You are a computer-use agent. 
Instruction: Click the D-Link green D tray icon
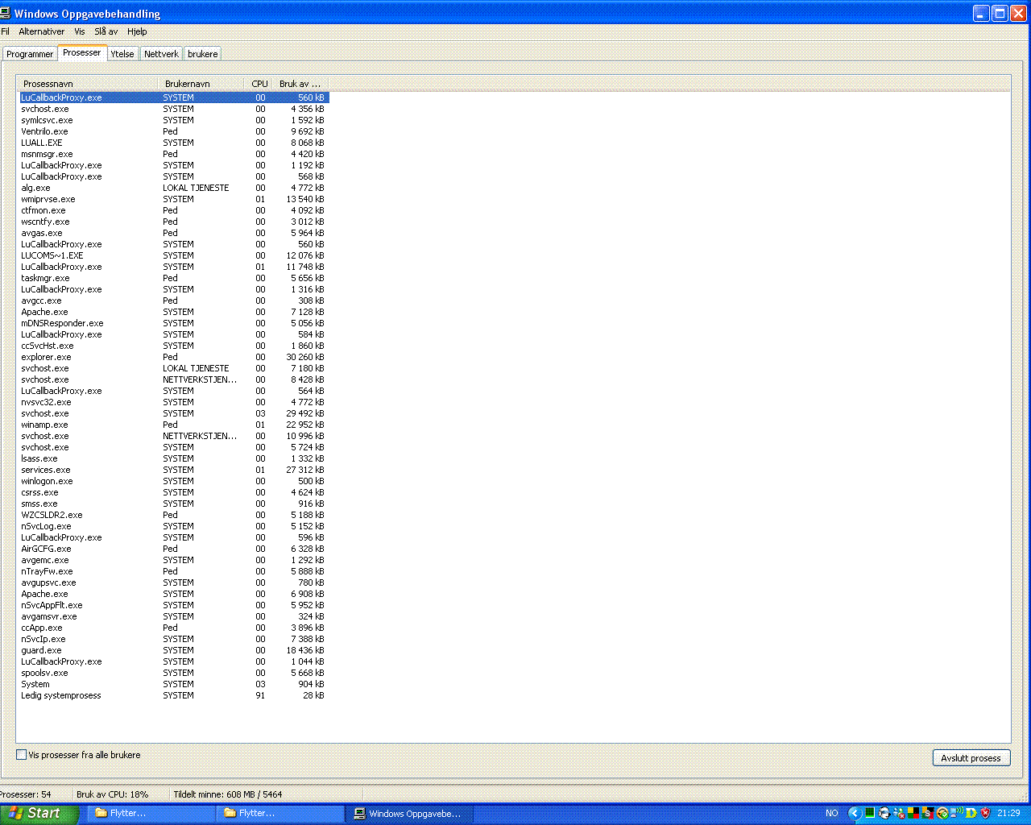tap(971, 813)
